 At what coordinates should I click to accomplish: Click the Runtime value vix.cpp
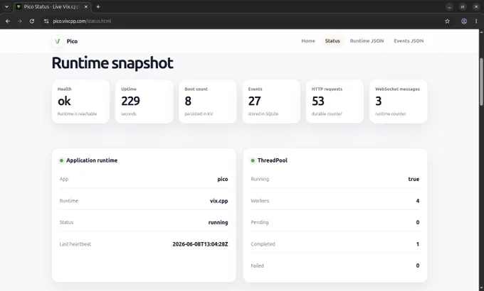[x=219, y=201]
